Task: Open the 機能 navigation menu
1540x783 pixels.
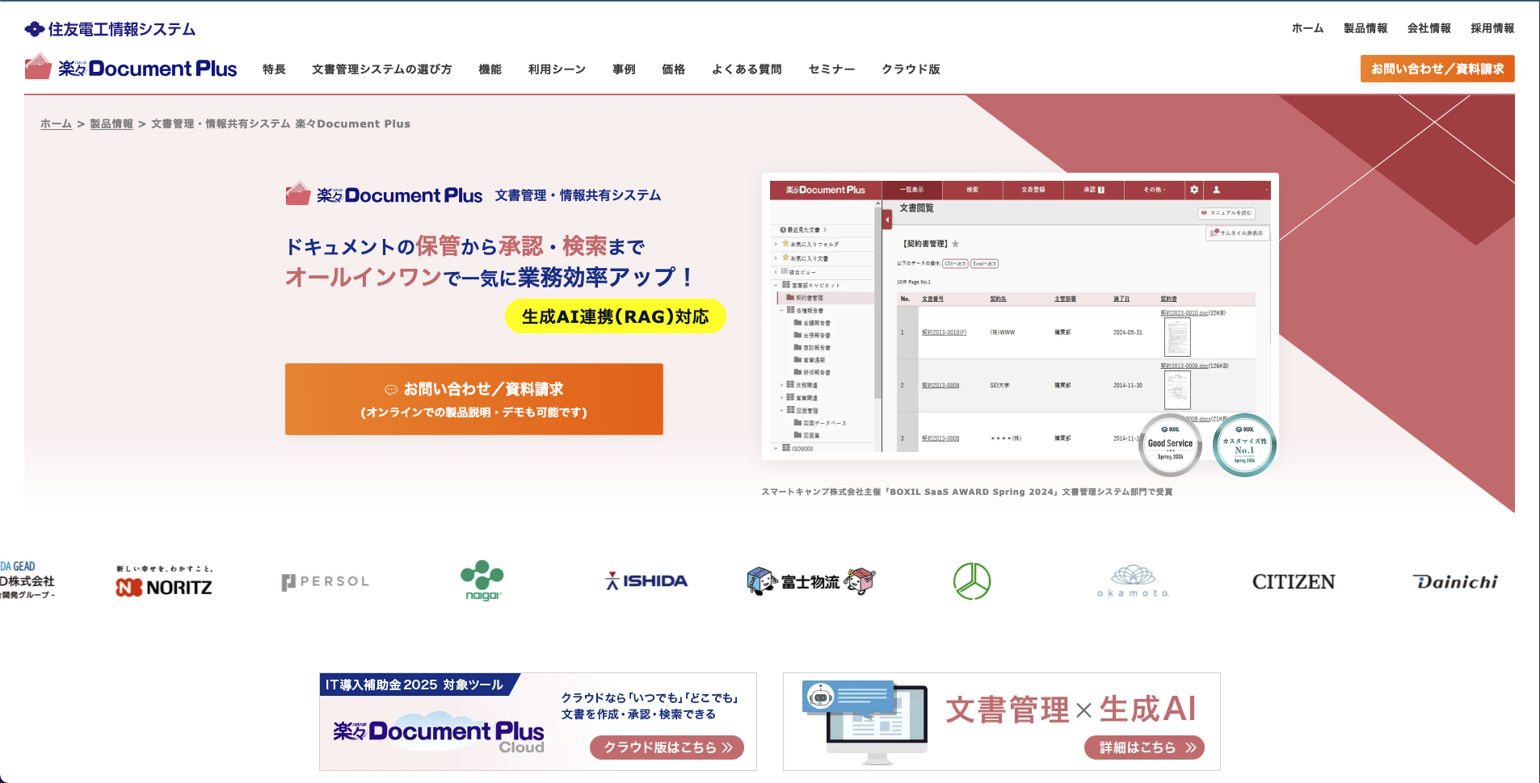Action: pos(490,69)
